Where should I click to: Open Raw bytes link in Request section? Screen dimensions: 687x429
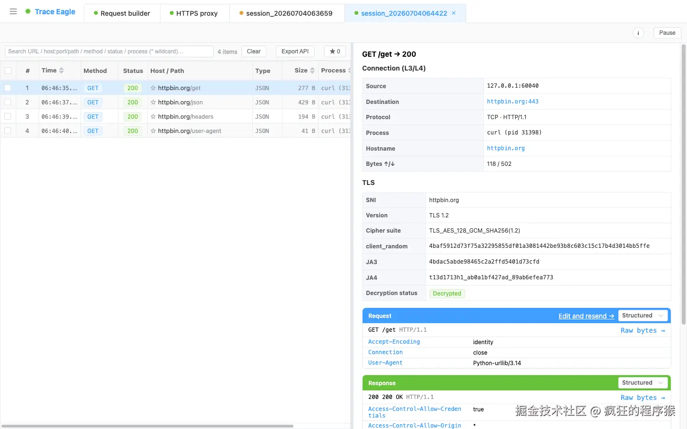[643, 330]
